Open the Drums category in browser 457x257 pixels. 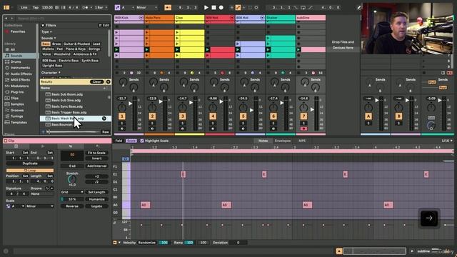point(16,62)
